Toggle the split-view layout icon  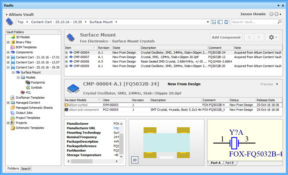coord(214,22)
